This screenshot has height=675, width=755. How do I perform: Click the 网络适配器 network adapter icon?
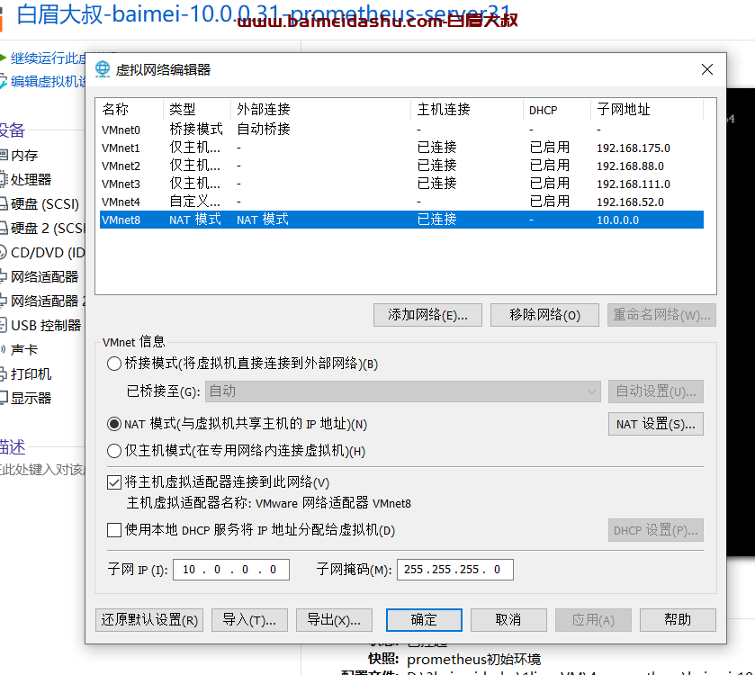click(4, 276)
